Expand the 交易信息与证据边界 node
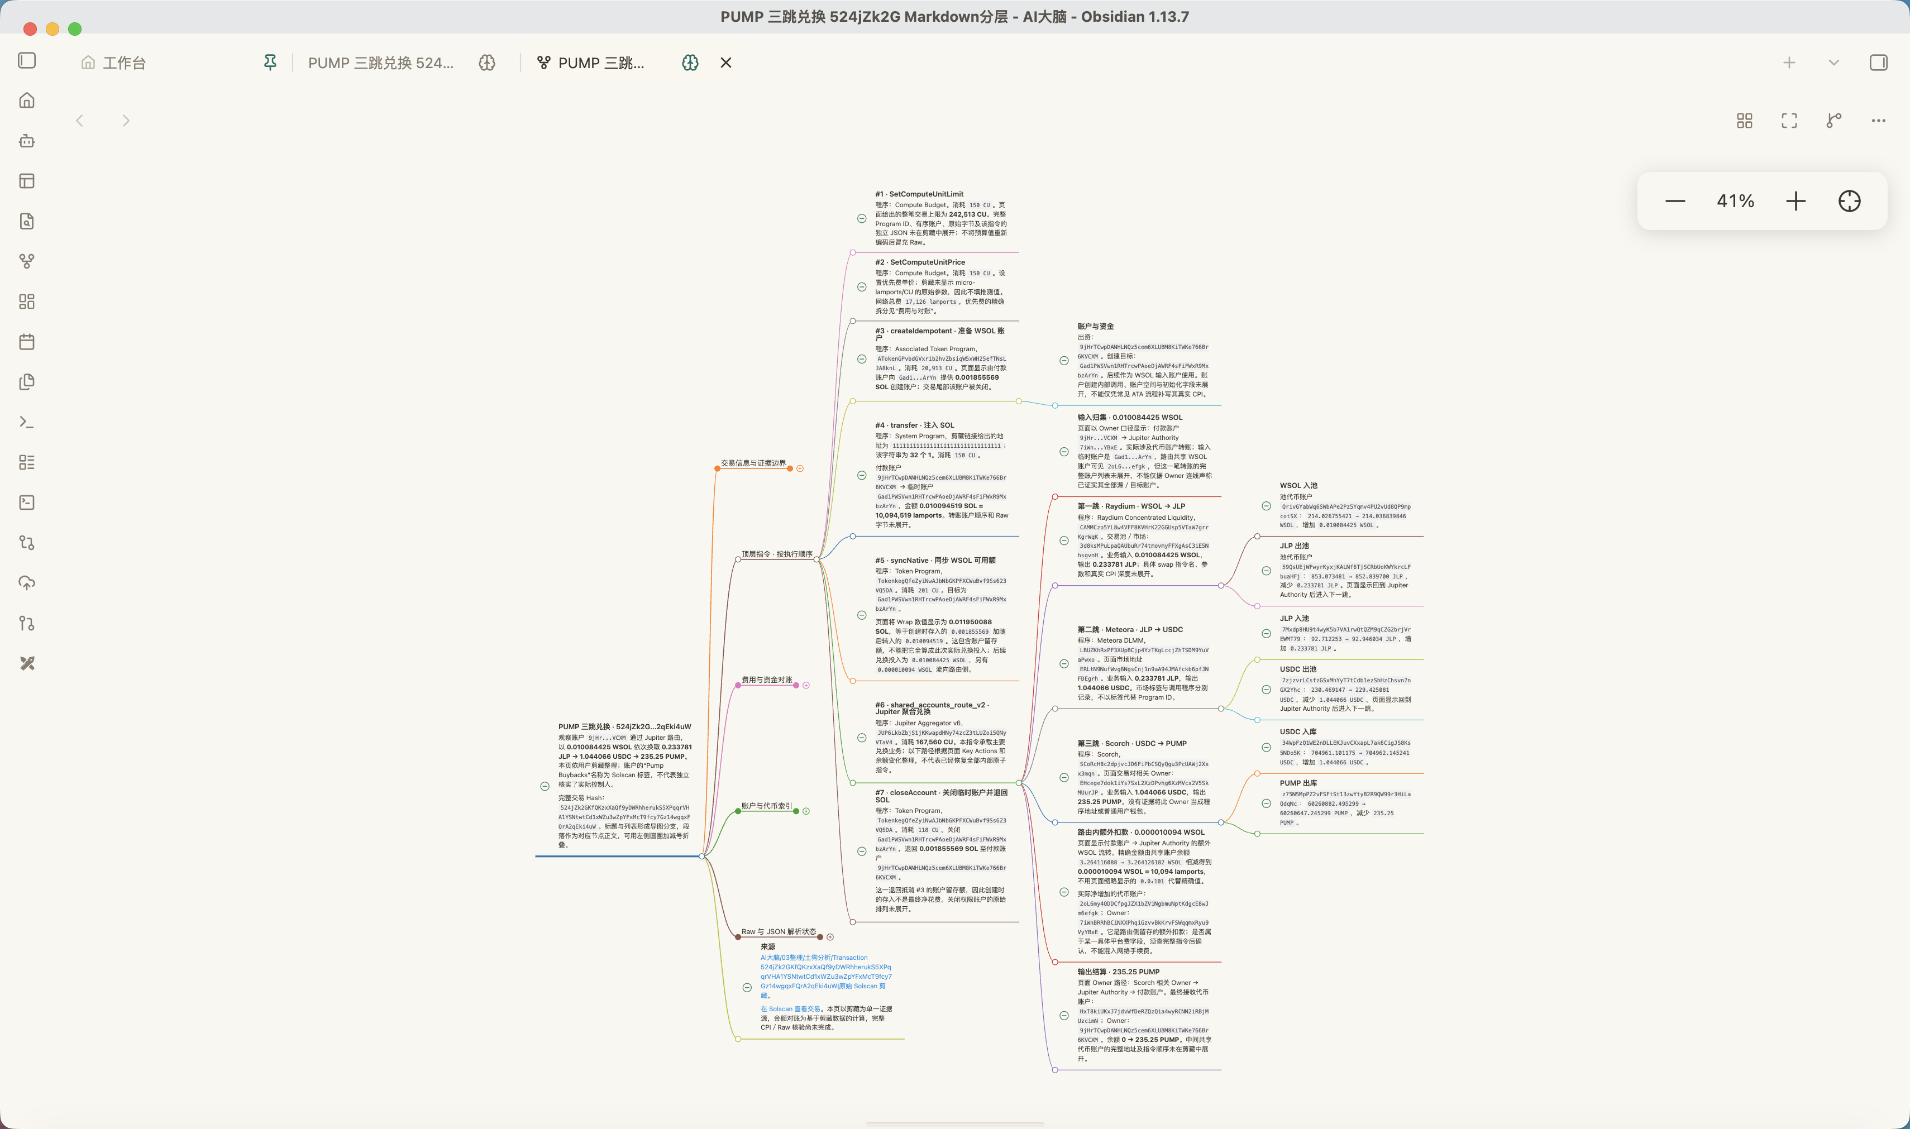Screen dimensions: 1910x1129 point(800,468)
